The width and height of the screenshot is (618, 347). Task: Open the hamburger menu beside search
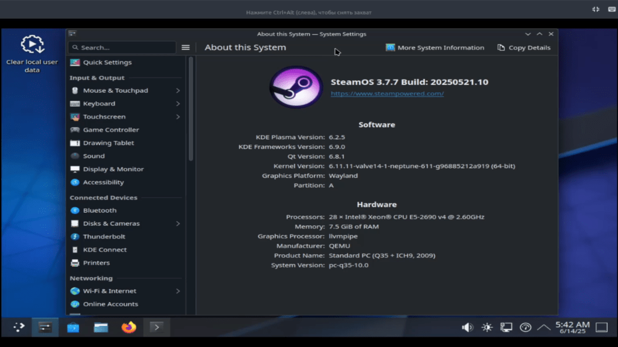pyautogui.click(x=186, y=48)
